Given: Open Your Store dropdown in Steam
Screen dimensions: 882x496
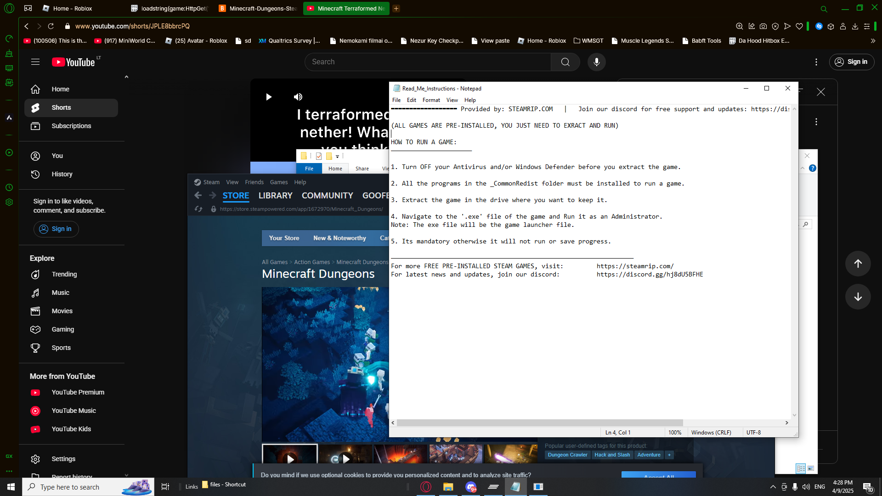Looking at the screenshot, I should click(x=284, y=238).
